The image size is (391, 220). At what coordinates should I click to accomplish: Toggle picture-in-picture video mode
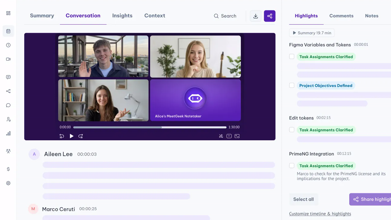click(x=237, y=136)
